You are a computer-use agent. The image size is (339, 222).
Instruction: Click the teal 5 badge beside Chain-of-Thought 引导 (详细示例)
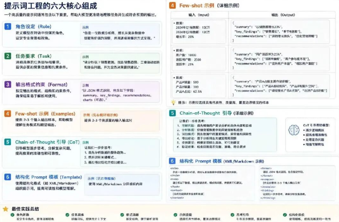[172, 113]
